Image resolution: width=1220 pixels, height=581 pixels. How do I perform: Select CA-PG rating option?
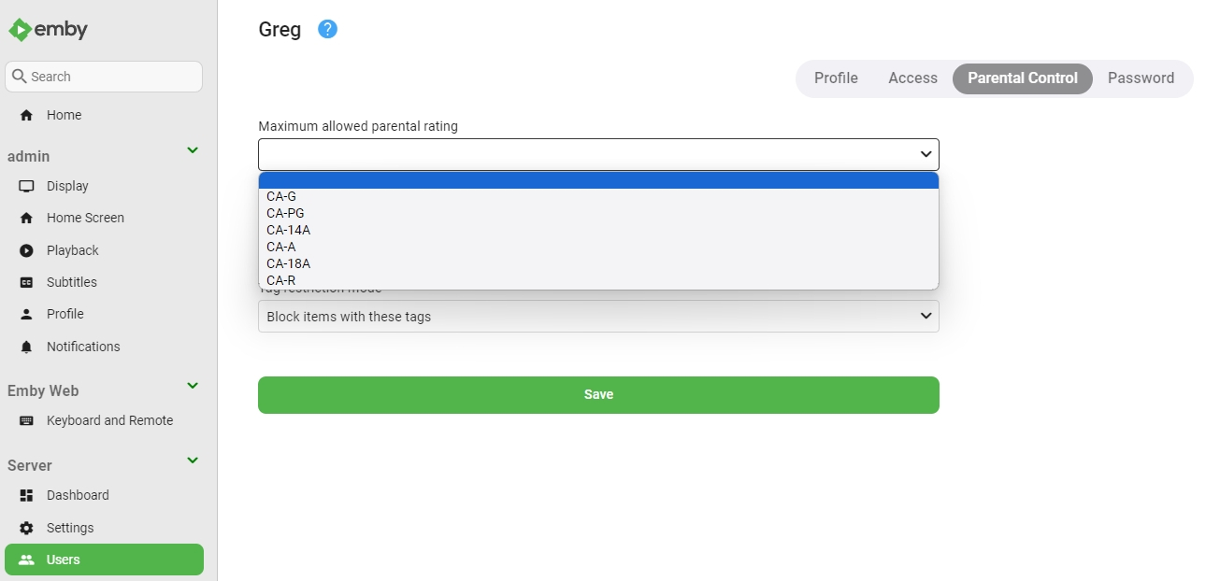point(598,213)
